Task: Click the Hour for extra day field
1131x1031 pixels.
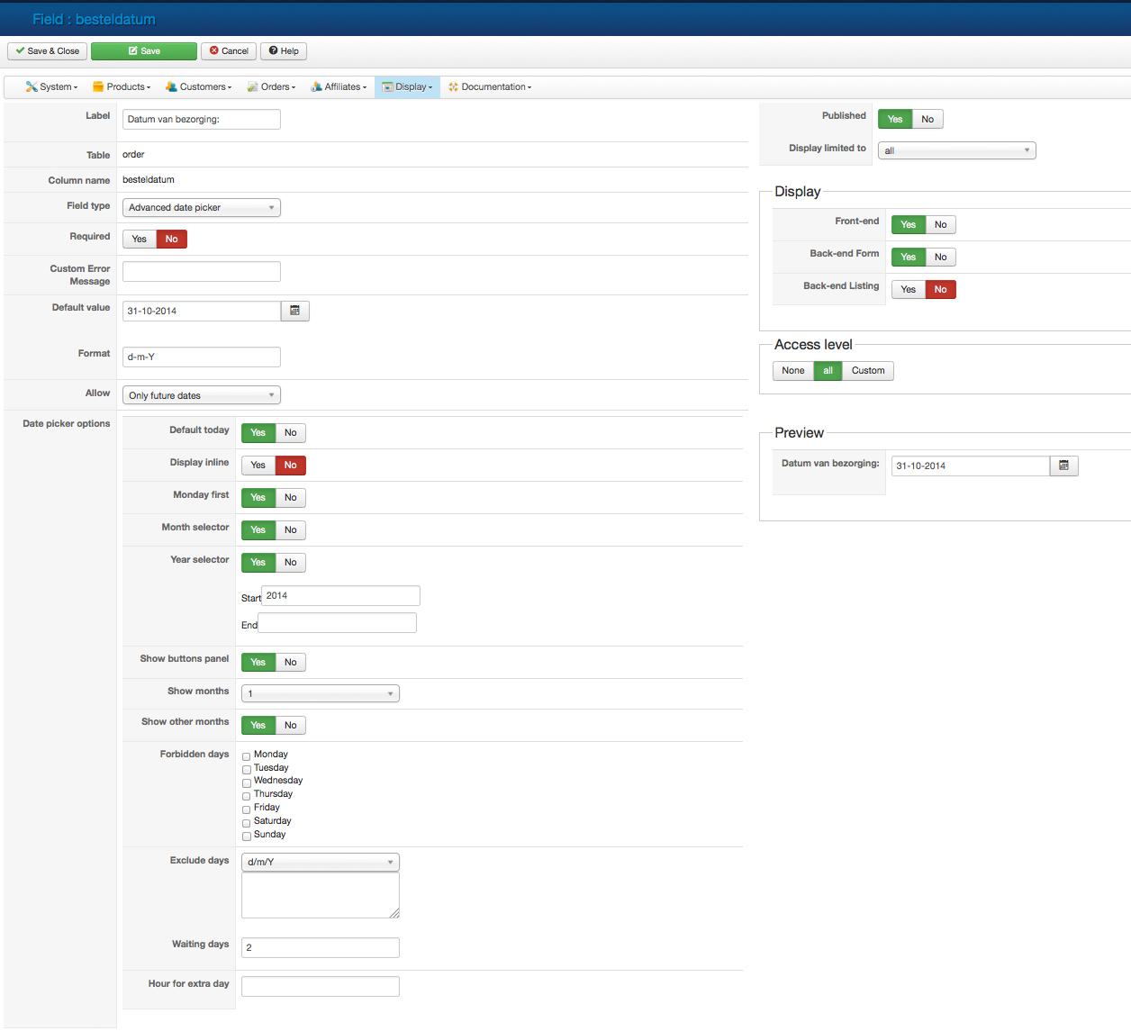Action: point(321,986)
